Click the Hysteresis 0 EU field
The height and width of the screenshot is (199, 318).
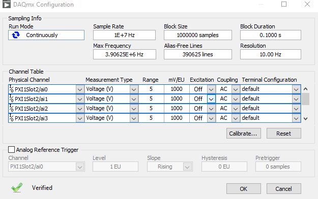[x=224, y=167]
